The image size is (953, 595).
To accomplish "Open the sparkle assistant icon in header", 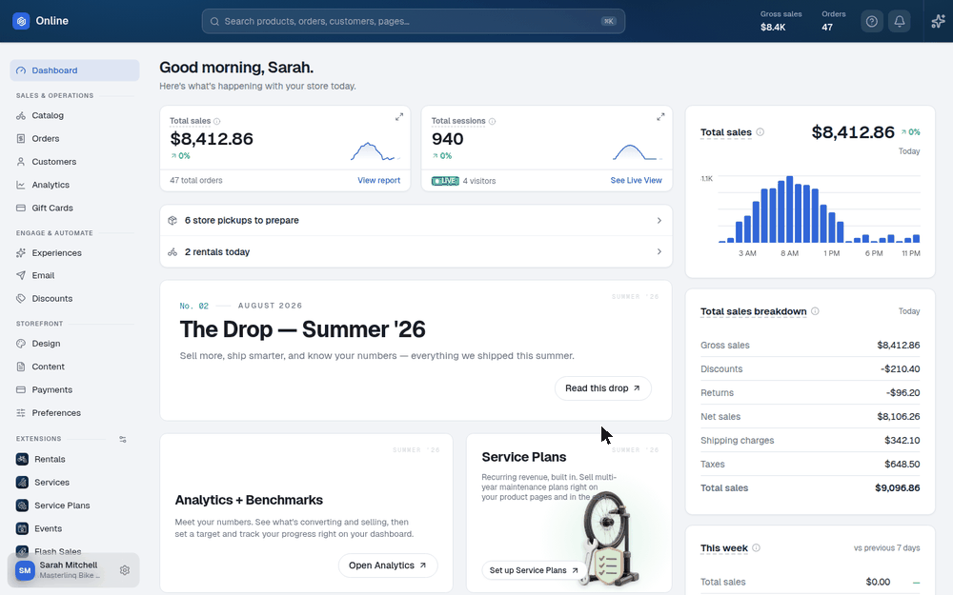I will coord(939,21).
